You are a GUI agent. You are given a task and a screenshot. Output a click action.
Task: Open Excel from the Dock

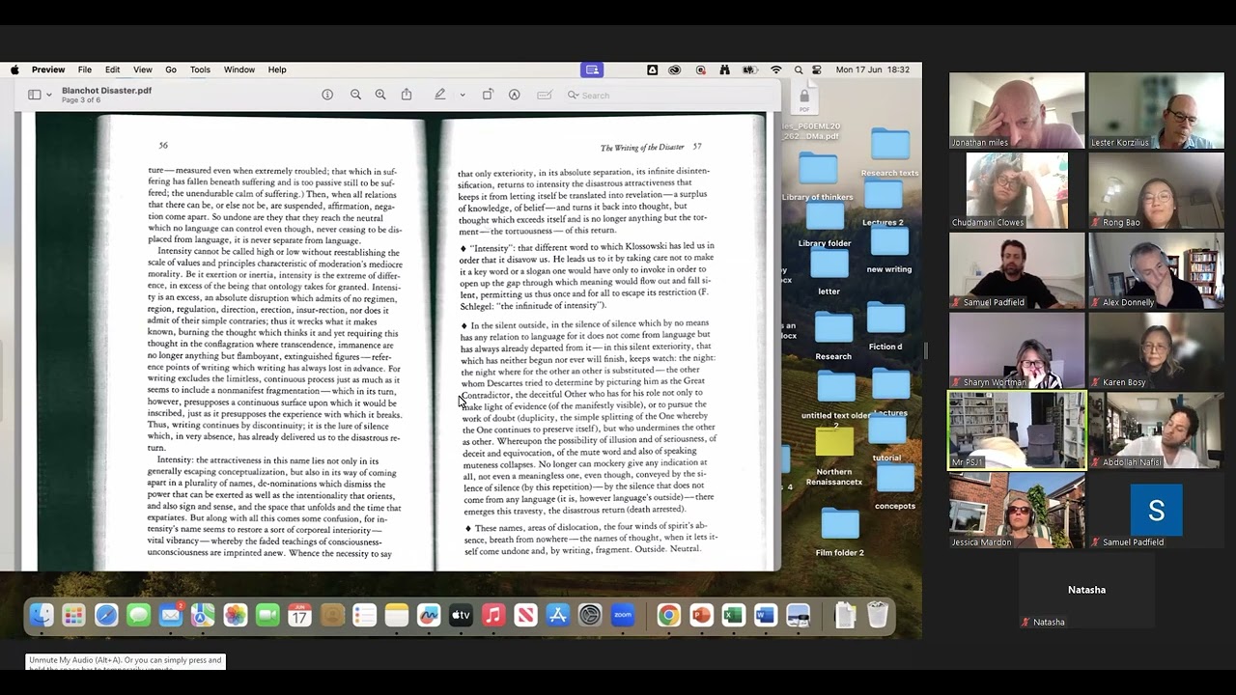pos(733,615)
